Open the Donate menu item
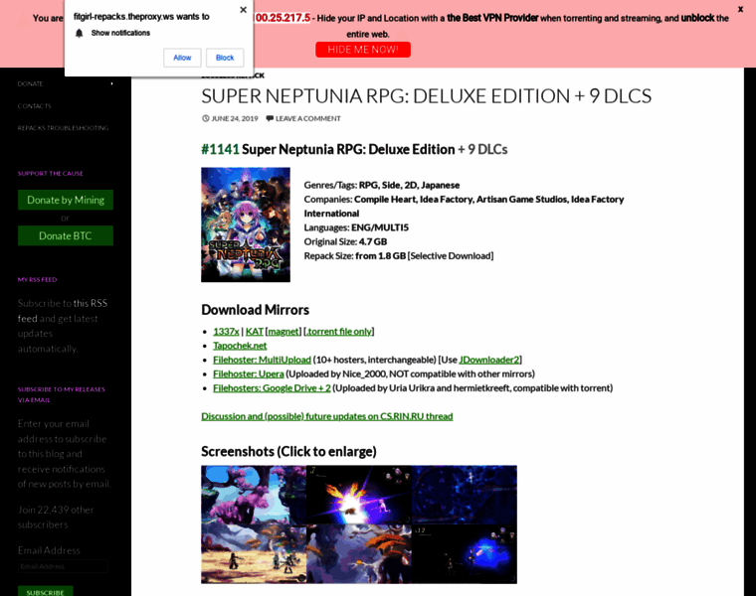 click(x=31, y=83)
